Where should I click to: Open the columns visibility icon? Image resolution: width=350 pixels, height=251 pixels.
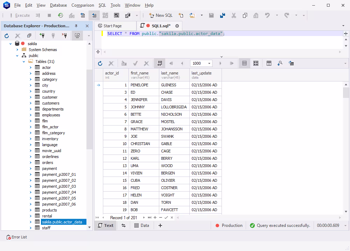(x=269, y=64)
